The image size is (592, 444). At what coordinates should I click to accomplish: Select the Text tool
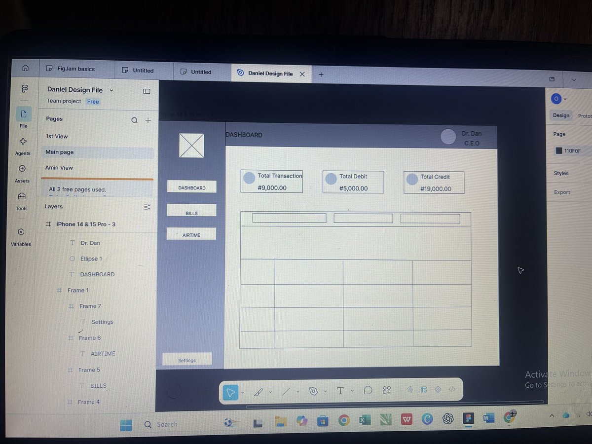point(340,391)
